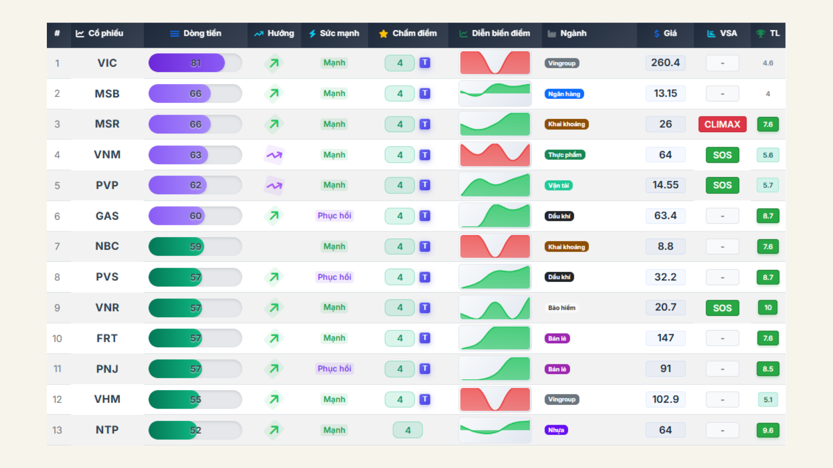Click the red CLIMAX badge for MSR
This screenshot has height=468, width=833.
722,124
